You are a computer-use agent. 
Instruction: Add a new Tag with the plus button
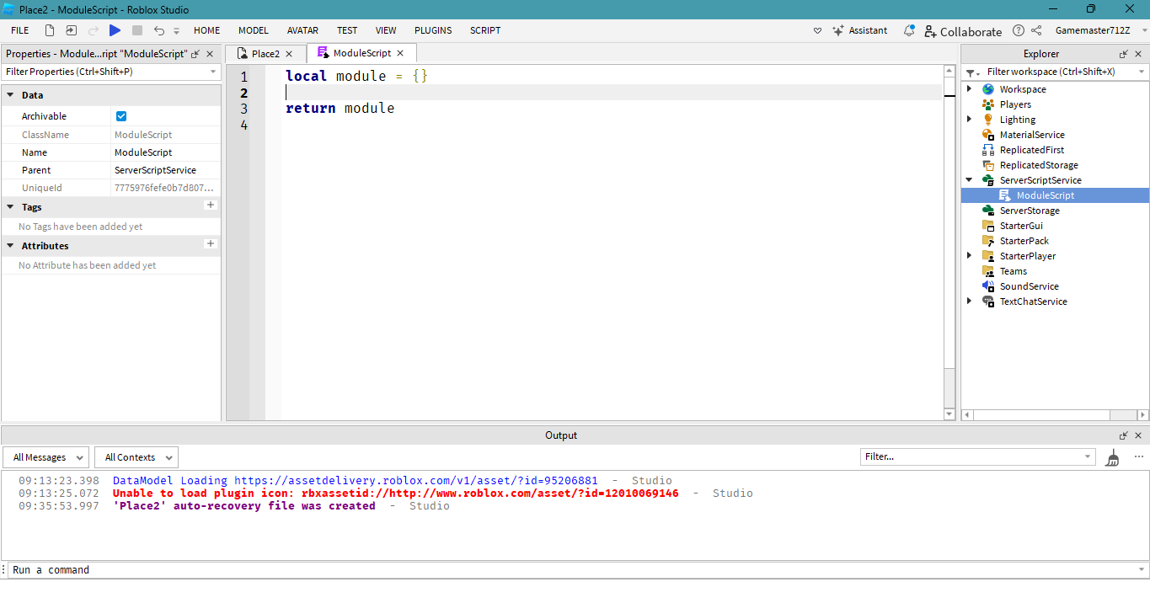click(210, 205)
